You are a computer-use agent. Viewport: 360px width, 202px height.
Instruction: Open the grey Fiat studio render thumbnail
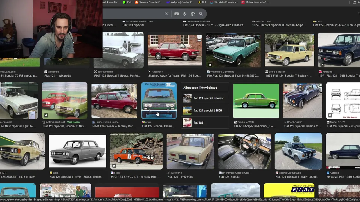(77, 151)
